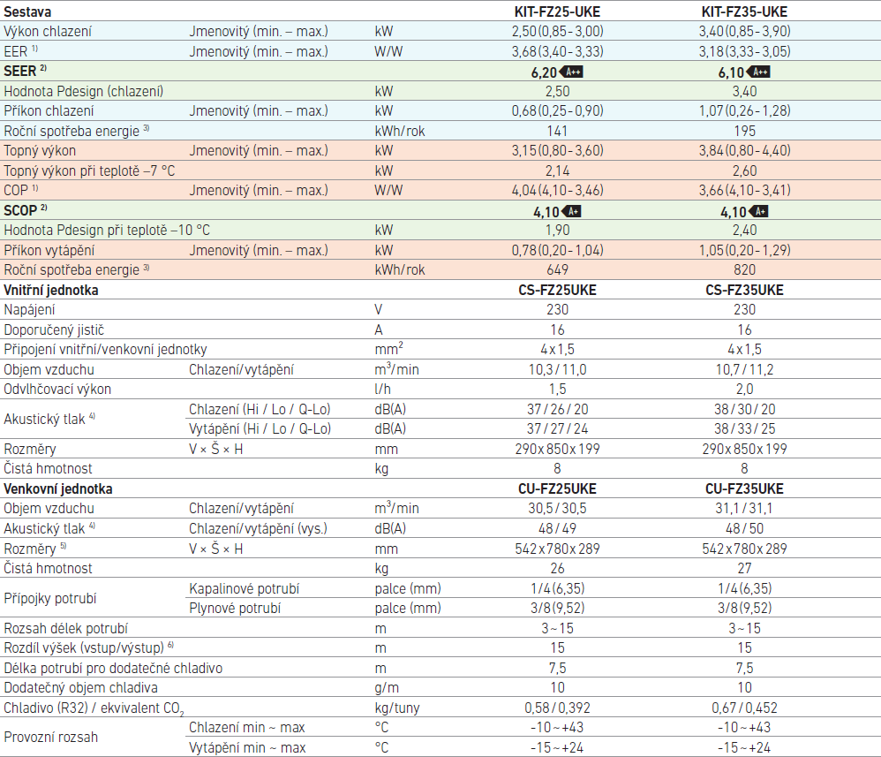The image size is (881, 757).
Task: Click the Vnitřní jednotka section heading
Action: tap(51, 291)
